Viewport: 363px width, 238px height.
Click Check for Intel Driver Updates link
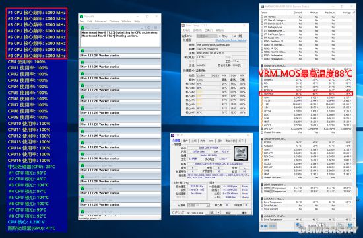pyautogui.click(x=230, y=40)
